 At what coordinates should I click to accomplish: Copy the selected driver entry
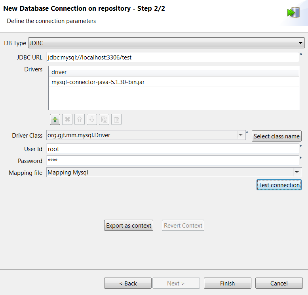click(104, 119)
